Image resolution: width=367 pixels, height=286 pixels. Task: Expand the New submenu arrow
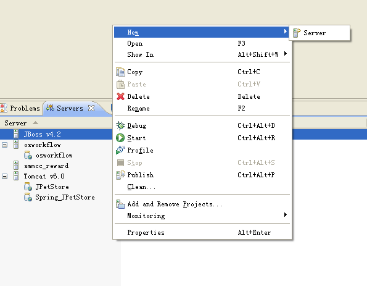[286, 31]
